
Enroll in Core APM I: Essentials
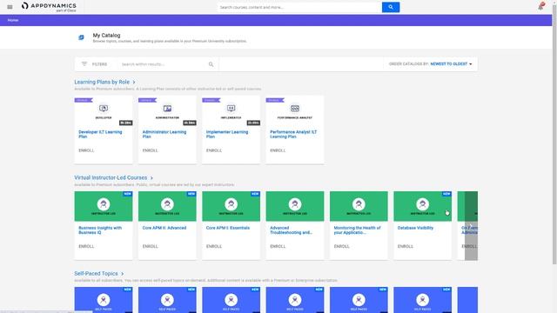tap(214, 246)
